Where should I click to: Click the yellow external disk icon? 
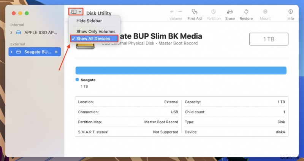(85, 46)
